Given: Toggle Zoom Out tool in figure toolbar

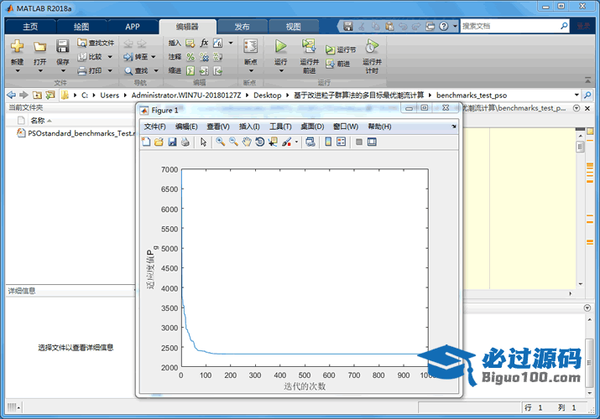Looking at the screenshot, I should pos(233,142).
